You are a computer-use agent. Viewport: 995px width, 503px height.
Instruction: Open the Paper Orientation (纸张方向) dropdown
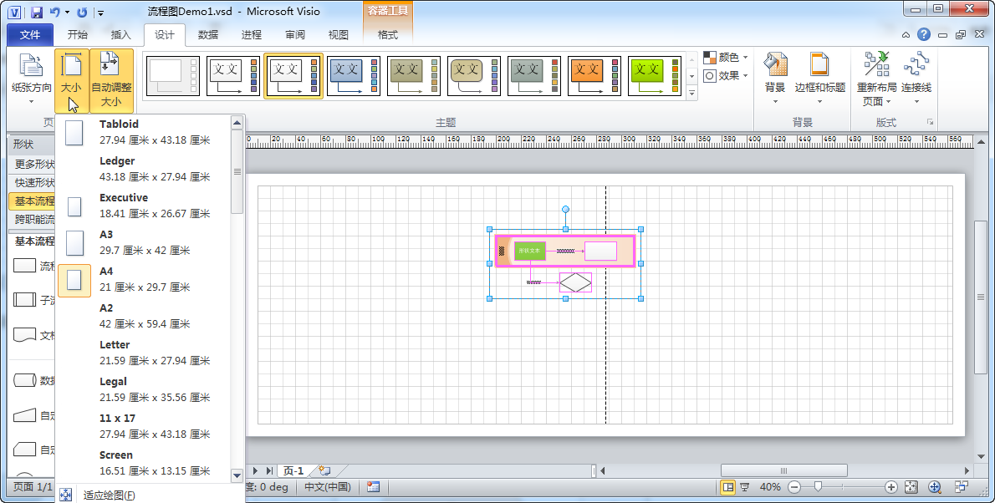click(x=31, y=79)
